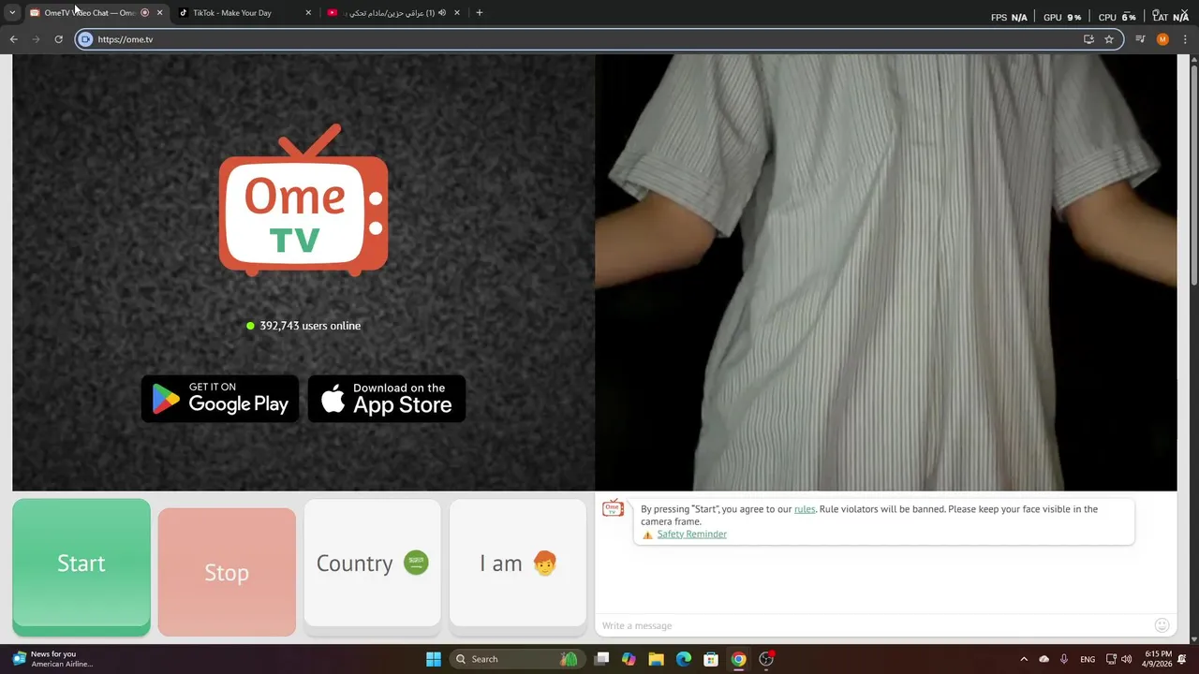Screen dimensions: 1199x674
Task: Click the Download on the App Store badge
Action: (387, 399)
